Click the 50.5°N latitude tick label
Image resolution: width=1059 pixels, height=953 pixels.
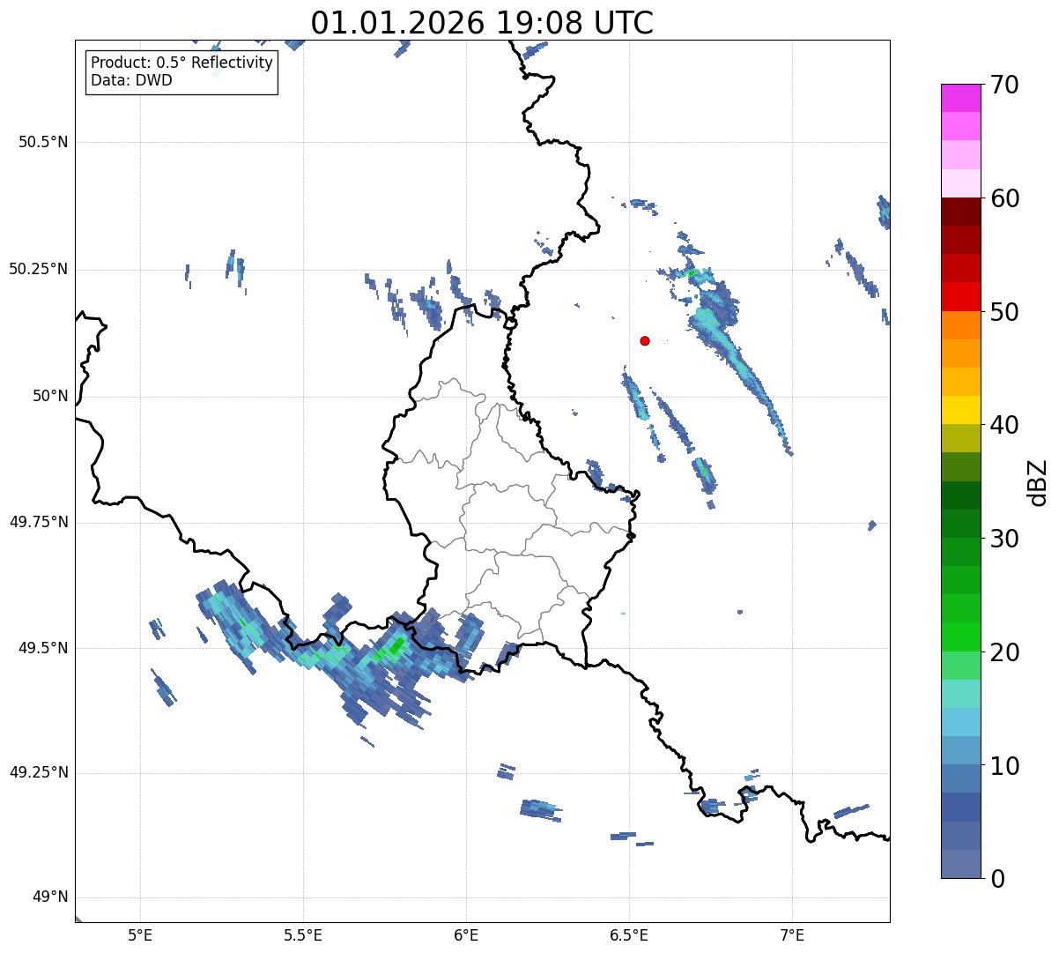(43, 142)
